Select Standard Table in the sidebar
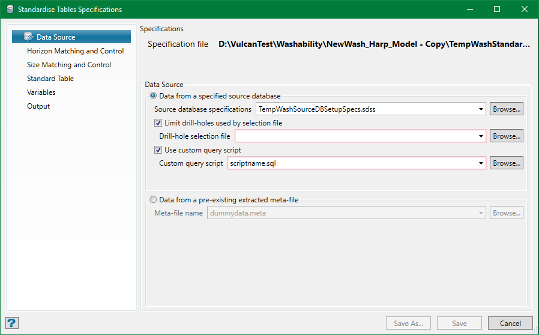 pos(50,79)
